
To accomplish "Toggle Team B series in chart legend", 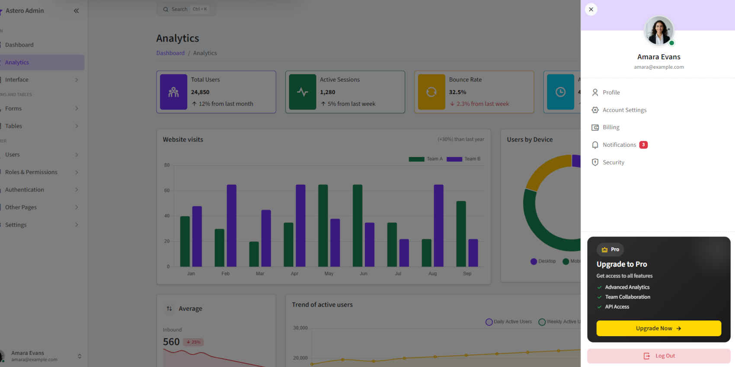I will click(x=463, y=159).
